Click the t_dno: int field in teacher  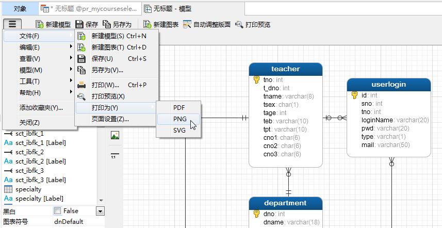tap(276, 88)
